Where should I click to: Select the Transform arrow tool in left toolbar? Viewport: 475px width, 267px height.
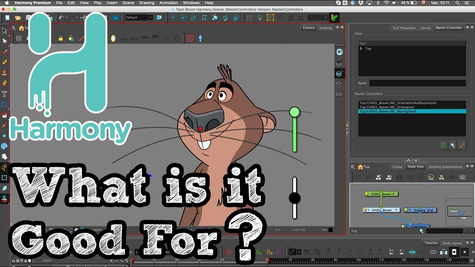4,31
